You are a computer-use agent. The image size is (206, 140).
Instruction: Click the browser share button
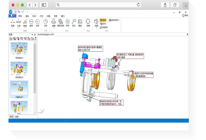pyautogui.click(x=165, y=5)
